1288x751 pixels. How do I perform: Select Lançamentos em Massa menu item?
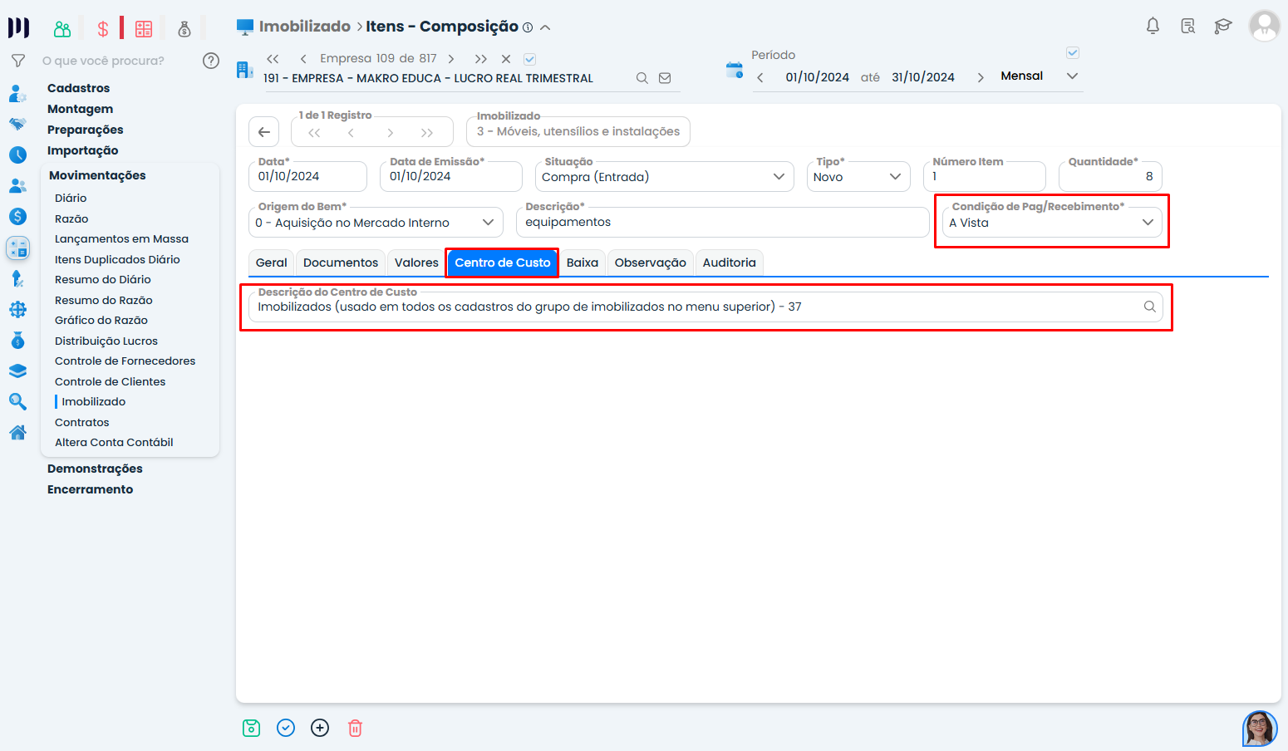point(121,239)
